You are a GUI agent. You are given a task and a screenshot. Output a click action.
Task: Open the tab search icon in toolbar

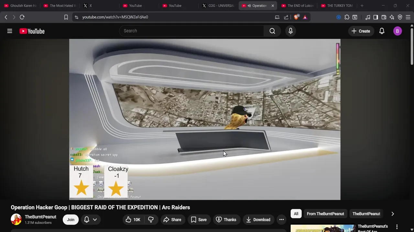(355, 17)
